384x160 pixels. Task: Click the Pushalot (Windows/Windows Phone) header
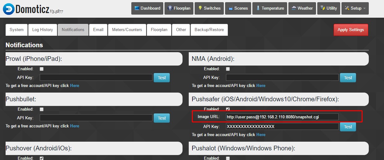[279, 148]
